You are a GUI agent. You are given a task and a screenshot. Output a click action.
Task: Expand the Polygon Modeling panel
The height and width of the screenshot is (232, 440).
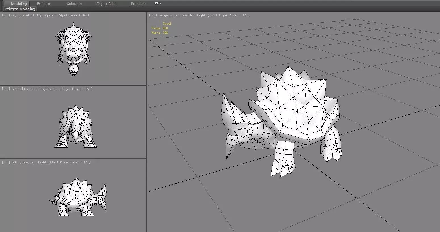20,9
